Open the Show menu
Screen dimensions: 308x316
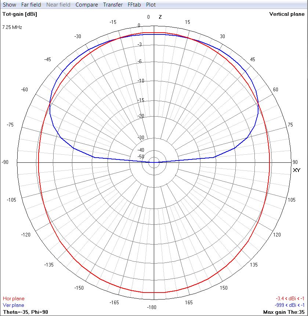[x=9, y=4]
